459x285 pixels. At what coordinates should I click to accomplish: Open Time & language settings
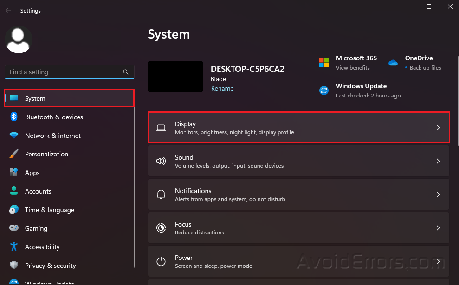[49, 210]
